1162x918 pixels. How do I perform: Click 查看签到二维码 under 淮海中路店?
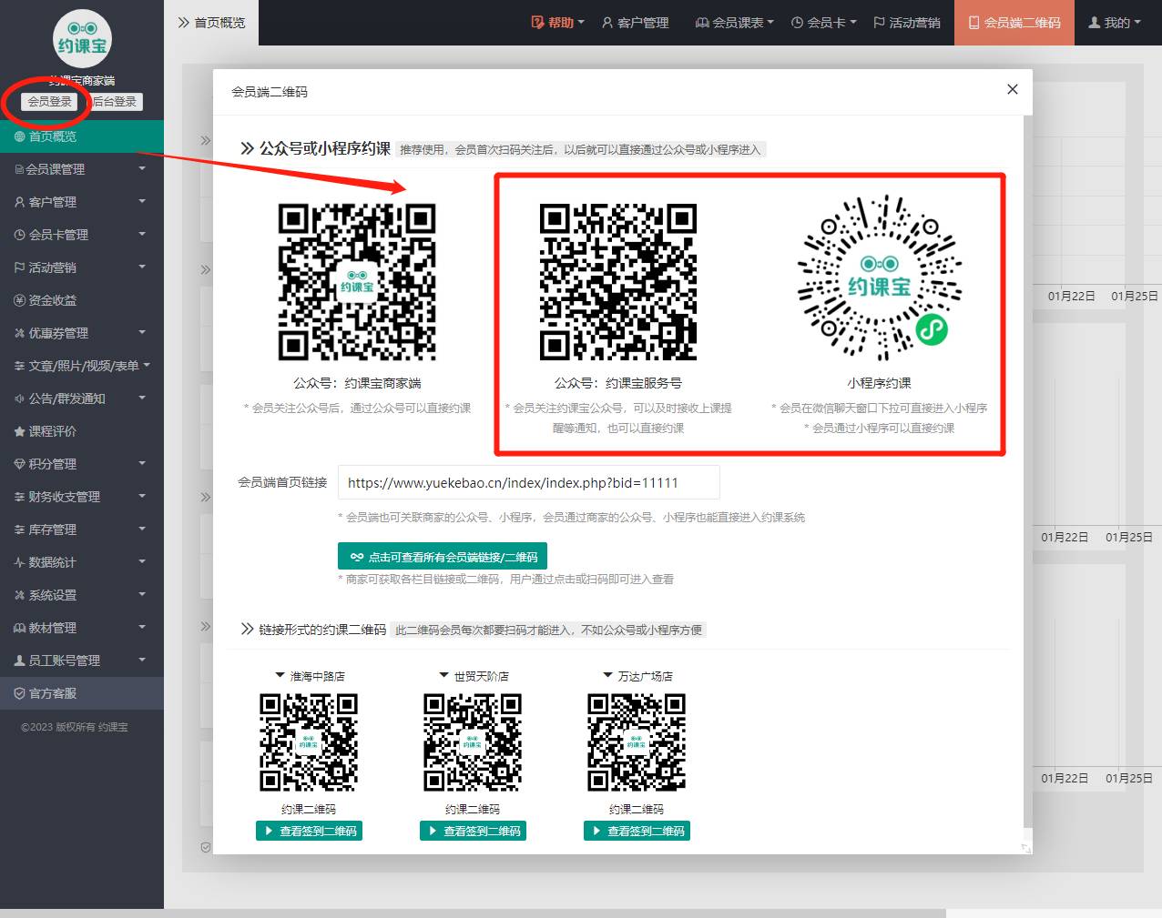tap(309, 831)
